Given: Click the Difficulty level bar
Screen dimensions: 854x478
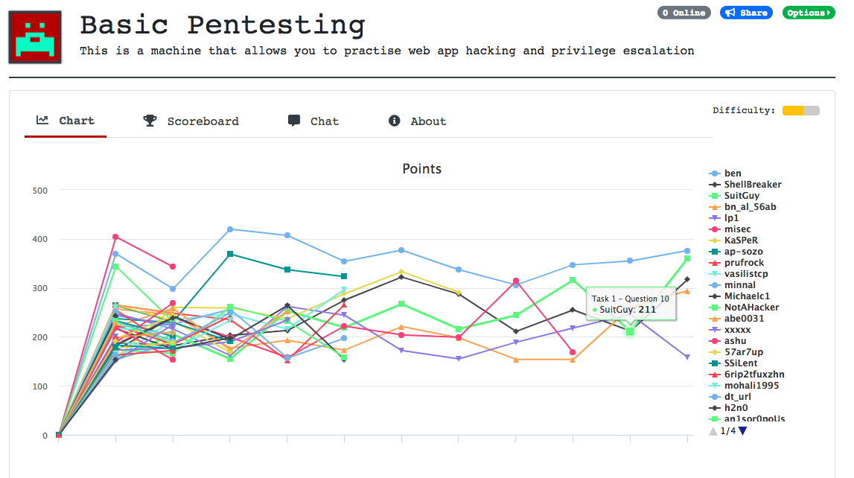Looking at the screenshot, I should pyautogui.click(x=800, y=110).
